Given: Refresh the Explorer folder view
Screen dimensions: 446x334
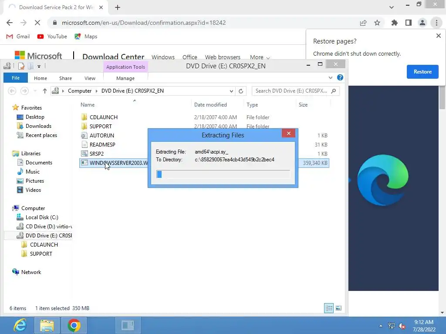Looking at the screenshot, I should (x=240, y=91).
